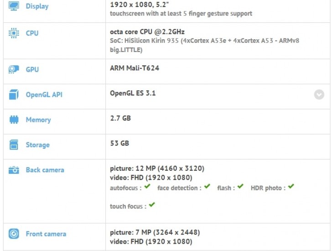Image resolution: width=332 pixels, height=251 pixels.
Task: Click the Back camera label
Action: click(x=45, y=170)
